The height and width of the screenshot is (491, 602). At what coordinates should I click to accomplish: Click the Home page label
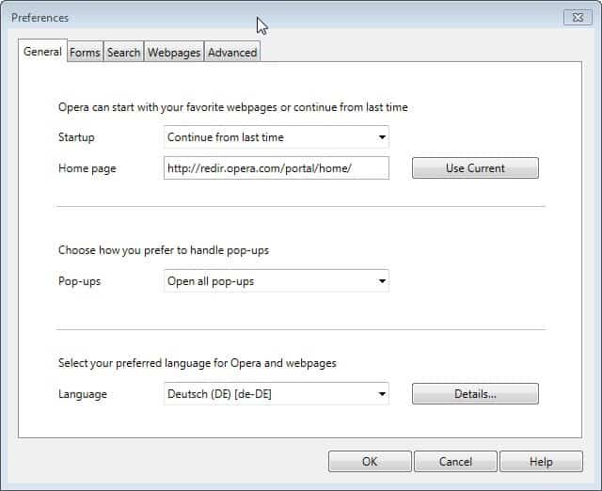point(87,168)
